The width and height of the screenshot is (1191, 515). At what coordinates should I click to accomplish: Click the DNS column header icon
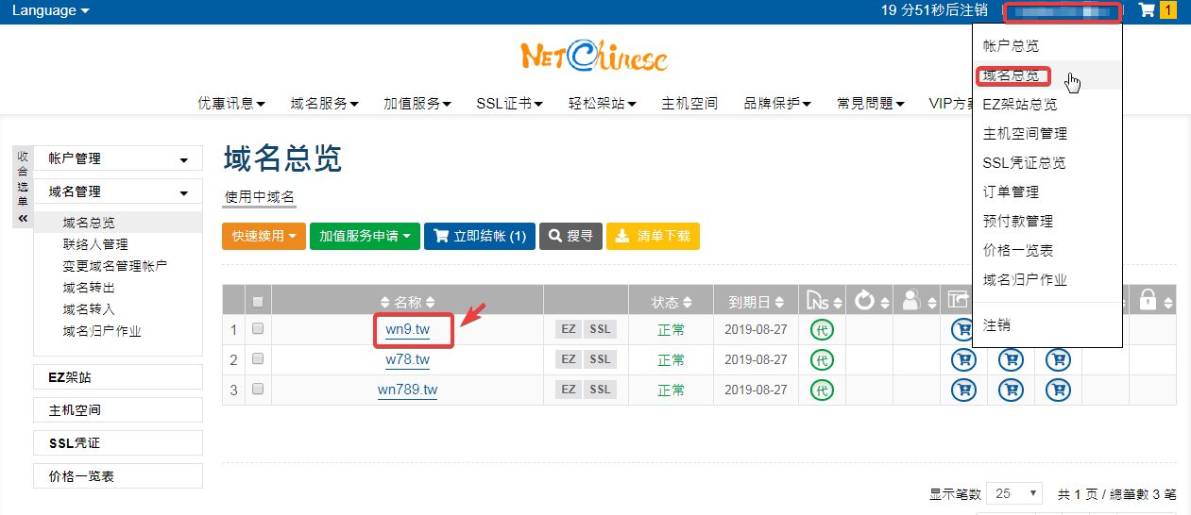coord(816,301)
